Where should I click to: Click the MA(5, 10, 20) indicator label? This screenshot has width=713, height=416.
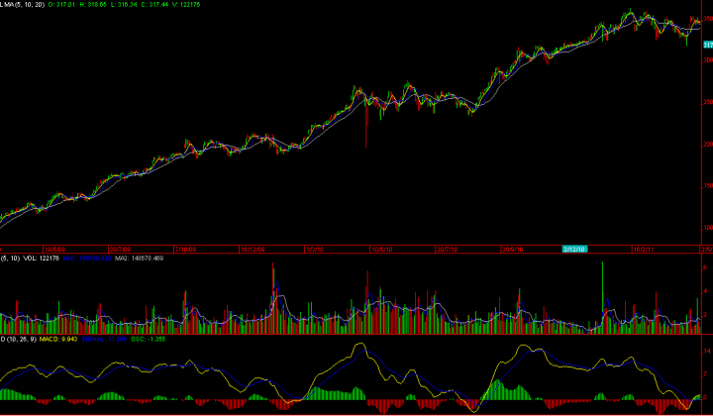pyautogui.click(x=22, y=5)
